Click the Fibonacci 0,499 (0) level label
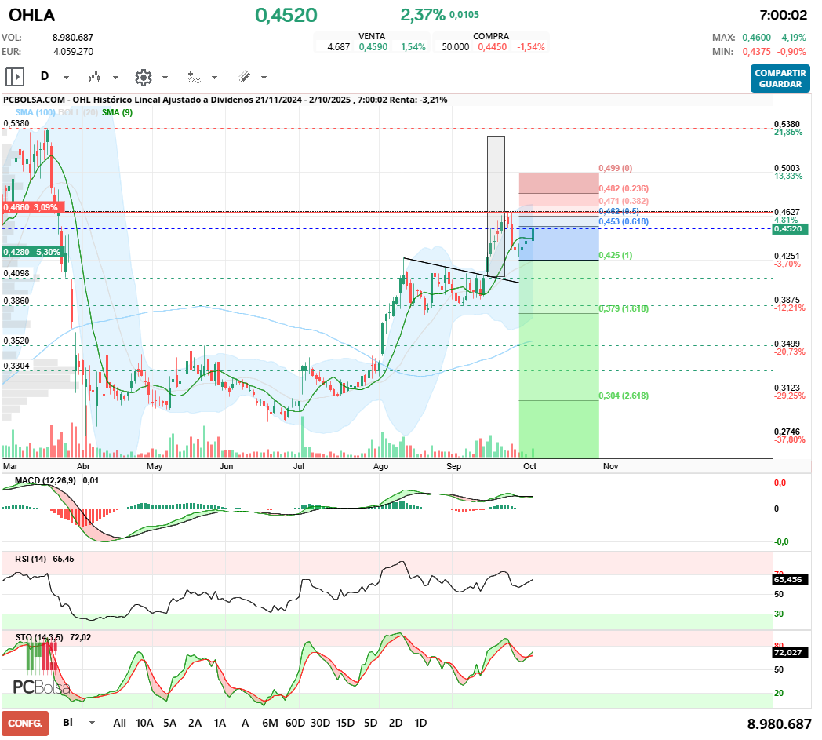Screen dimensions: 822x740 [x=616, y=169]
